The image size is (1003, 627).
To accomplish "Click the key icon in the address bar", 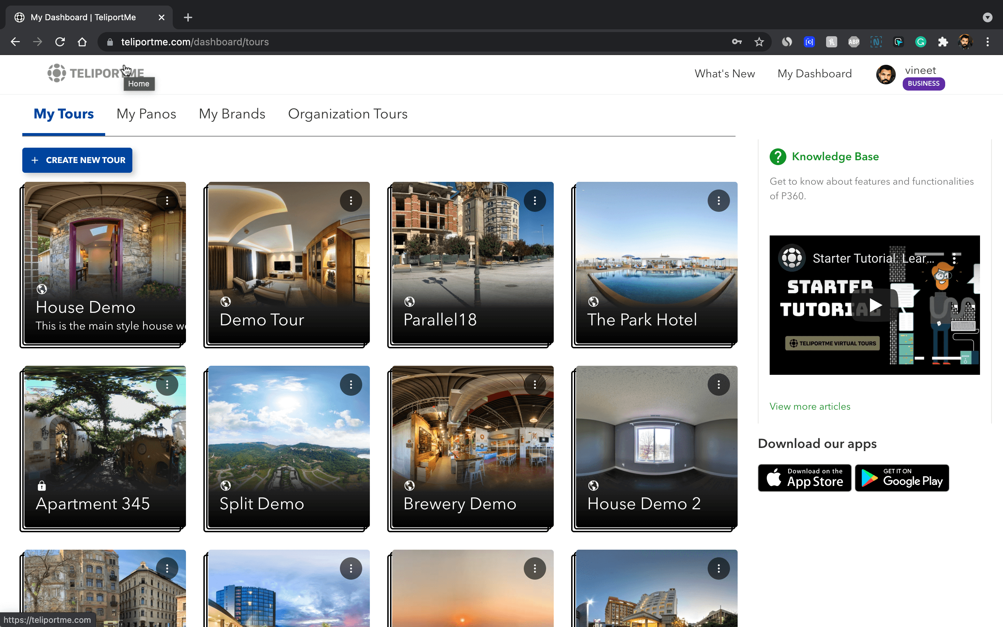I will pyautogui.click(x=737, y=41).
